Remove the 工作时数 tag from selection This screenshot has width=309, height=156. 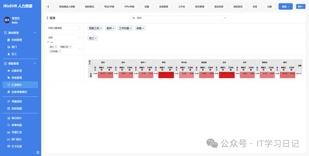(60, 51)
